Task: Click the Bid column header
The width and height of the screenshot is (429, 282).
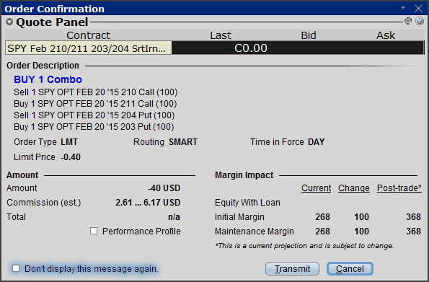Action: 309,35
